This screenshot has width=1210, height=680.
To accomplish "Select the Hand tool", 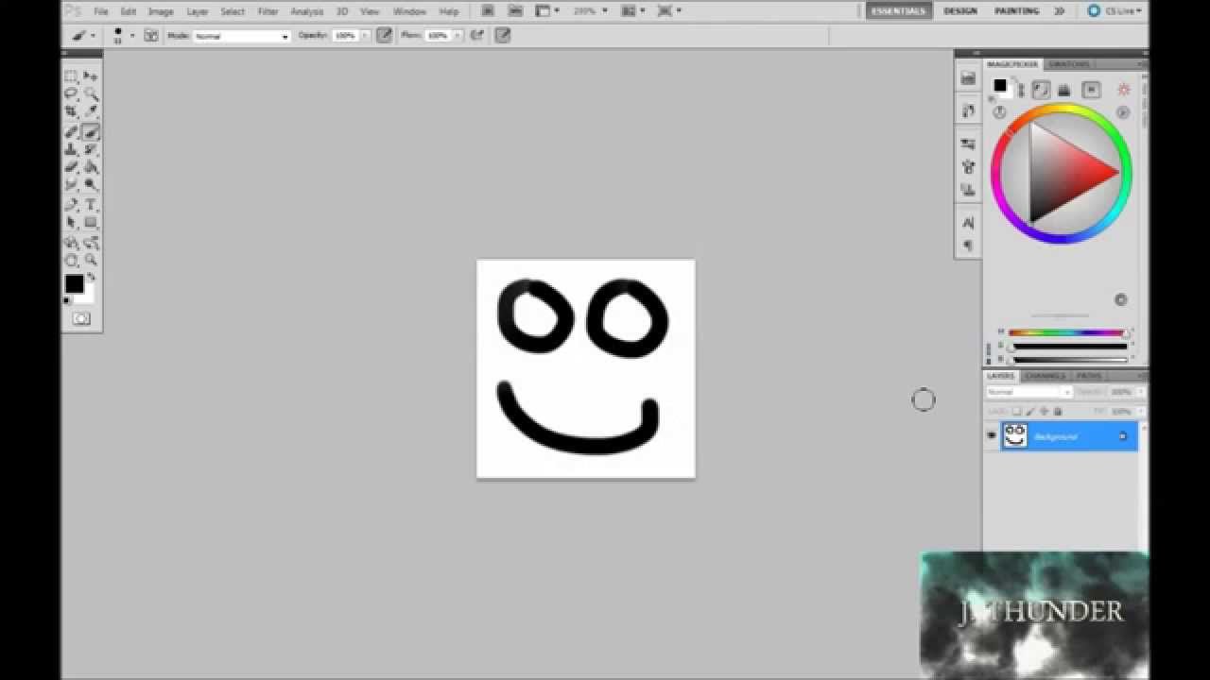I will click(x=71, y=260).
